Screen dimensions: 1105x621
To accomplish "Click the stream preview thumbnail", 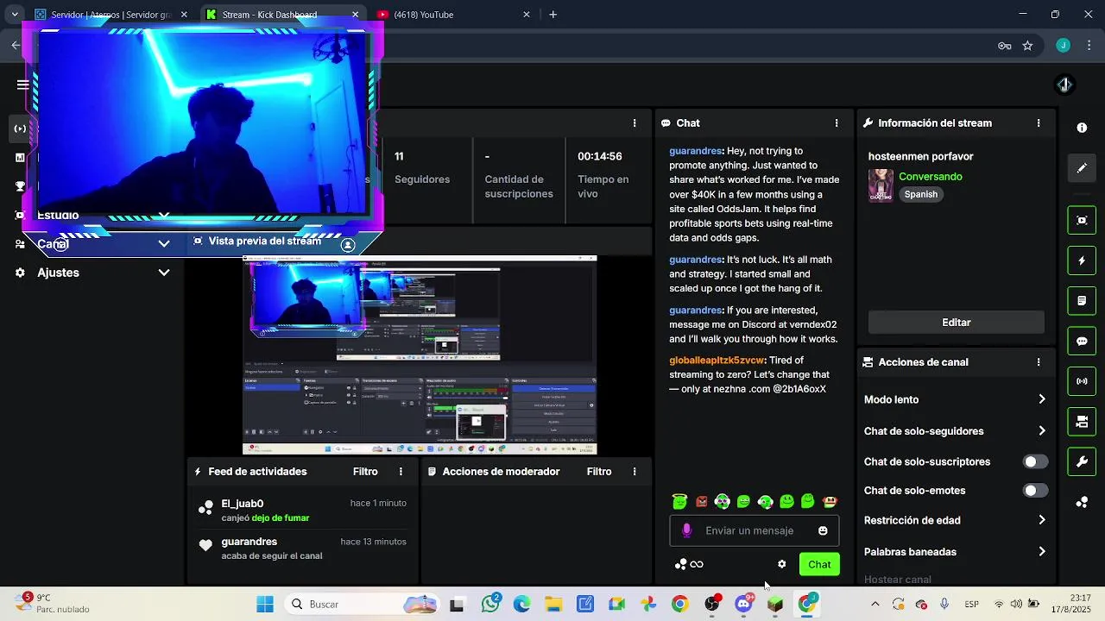I will [x=420, y=355].
